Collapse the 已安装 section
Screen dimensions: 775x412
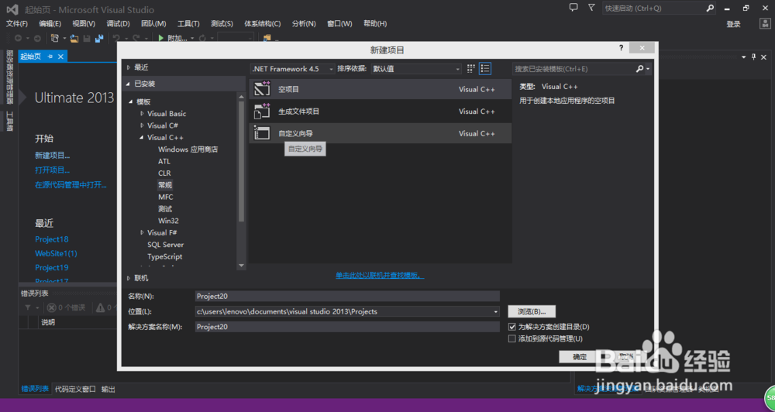coord(129,84)
